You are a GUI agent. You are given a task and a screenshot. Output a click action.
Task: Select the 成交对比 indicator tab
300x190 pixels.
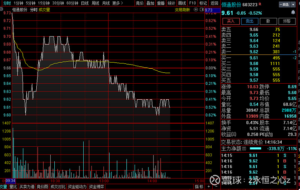click(x=58, y=187)
